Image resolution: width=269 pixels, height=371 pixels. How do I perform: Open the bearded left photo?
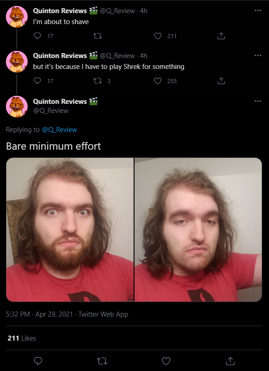[x=70, y=229]
